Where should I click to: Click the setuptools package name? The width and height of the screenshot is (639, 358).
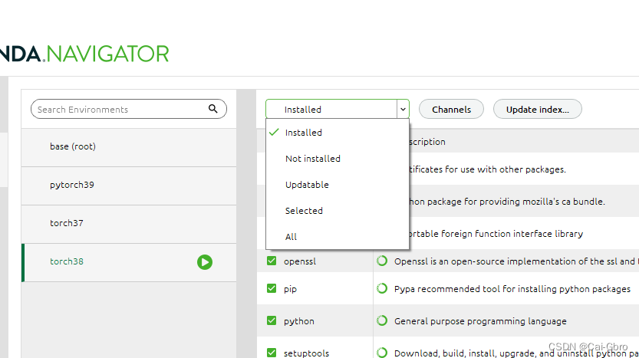[x=306, y=353]
